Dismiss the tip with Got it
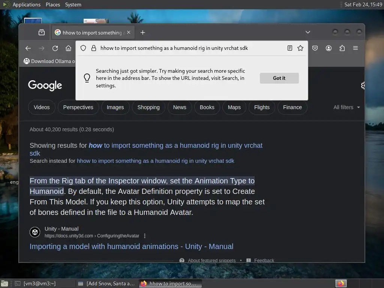The image size is (384, 288). 279,78
